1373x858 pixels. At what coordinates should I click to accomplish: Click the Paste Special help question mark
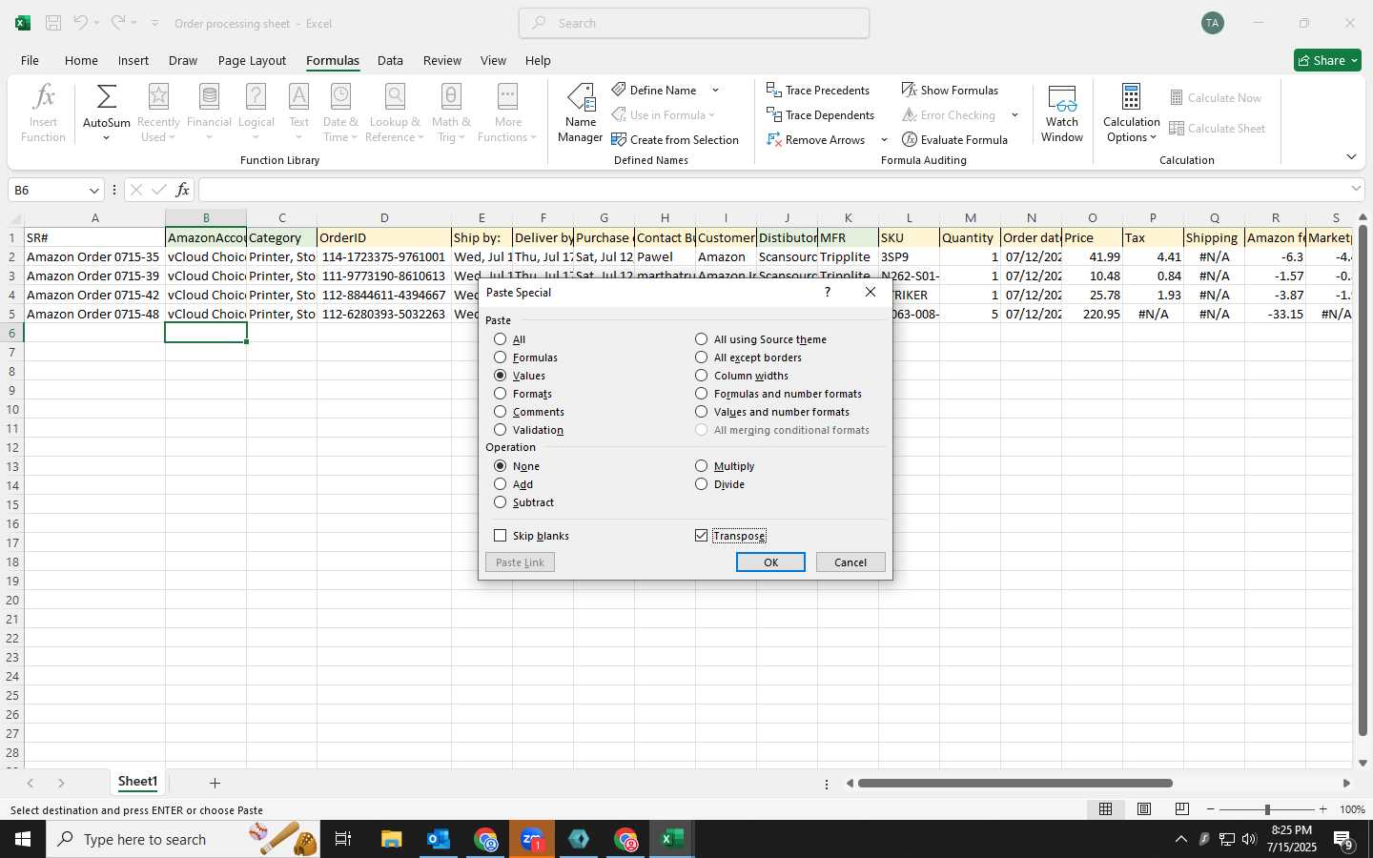828,292
